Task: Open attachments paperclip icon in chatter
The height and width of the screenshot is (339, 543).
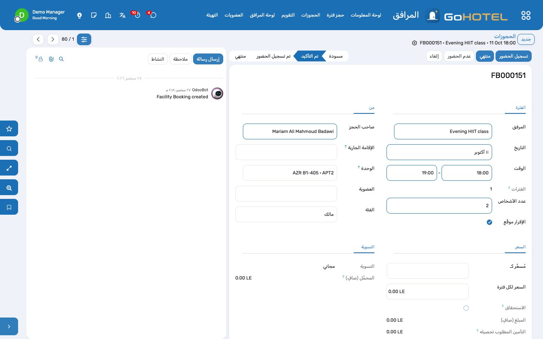Action: point(51,59)
